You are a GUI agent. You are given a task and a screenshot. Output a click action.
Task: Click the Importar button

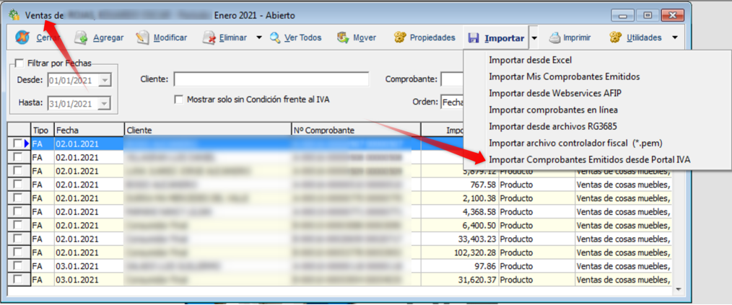(497, 37)
